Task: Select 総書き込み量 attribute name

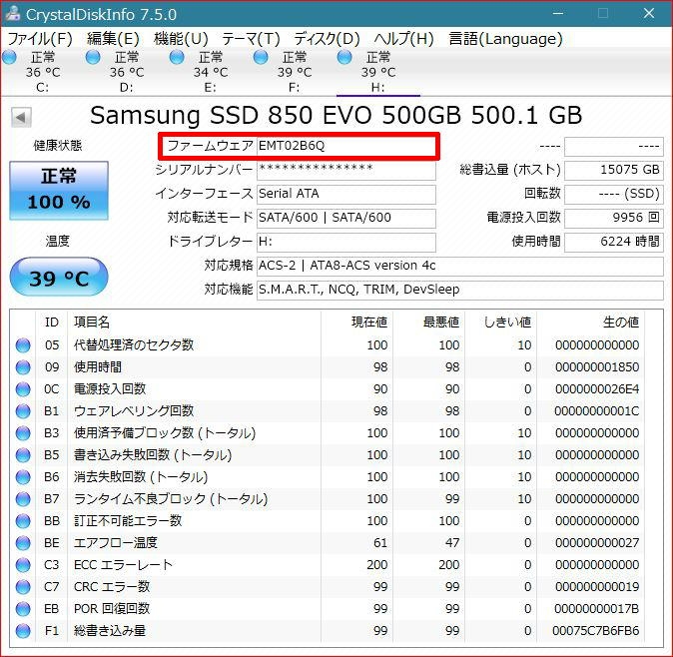Action: (110, 631)
